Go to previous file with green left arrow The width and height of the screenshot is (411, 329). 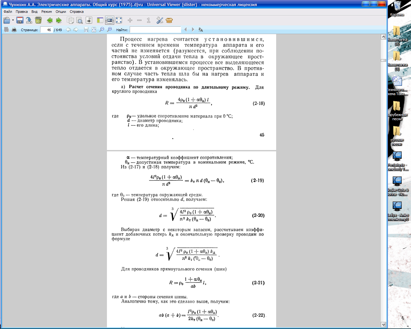tap(49, 20)
